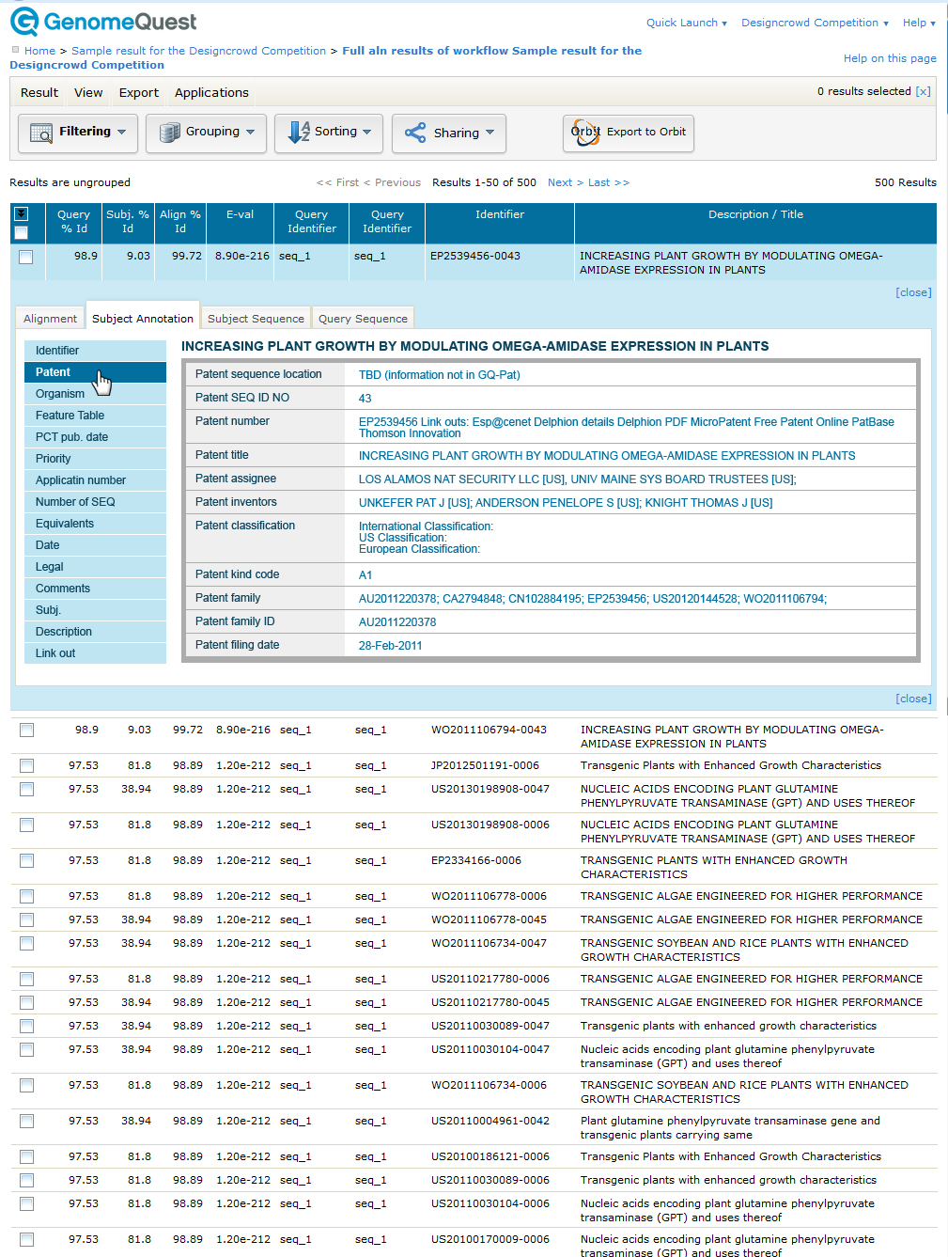Viewport: 948px width, 1257px height.
Task: Open the Designcrowd Competition dropdown
Action: 814,23
